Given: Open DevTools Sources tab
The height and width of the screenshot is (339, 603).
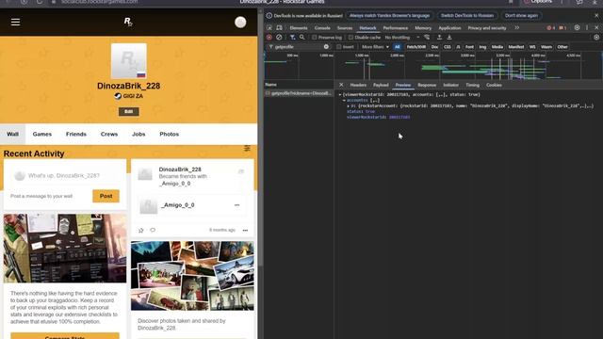Looking at the screenshot, I should [x=345, y=28].
